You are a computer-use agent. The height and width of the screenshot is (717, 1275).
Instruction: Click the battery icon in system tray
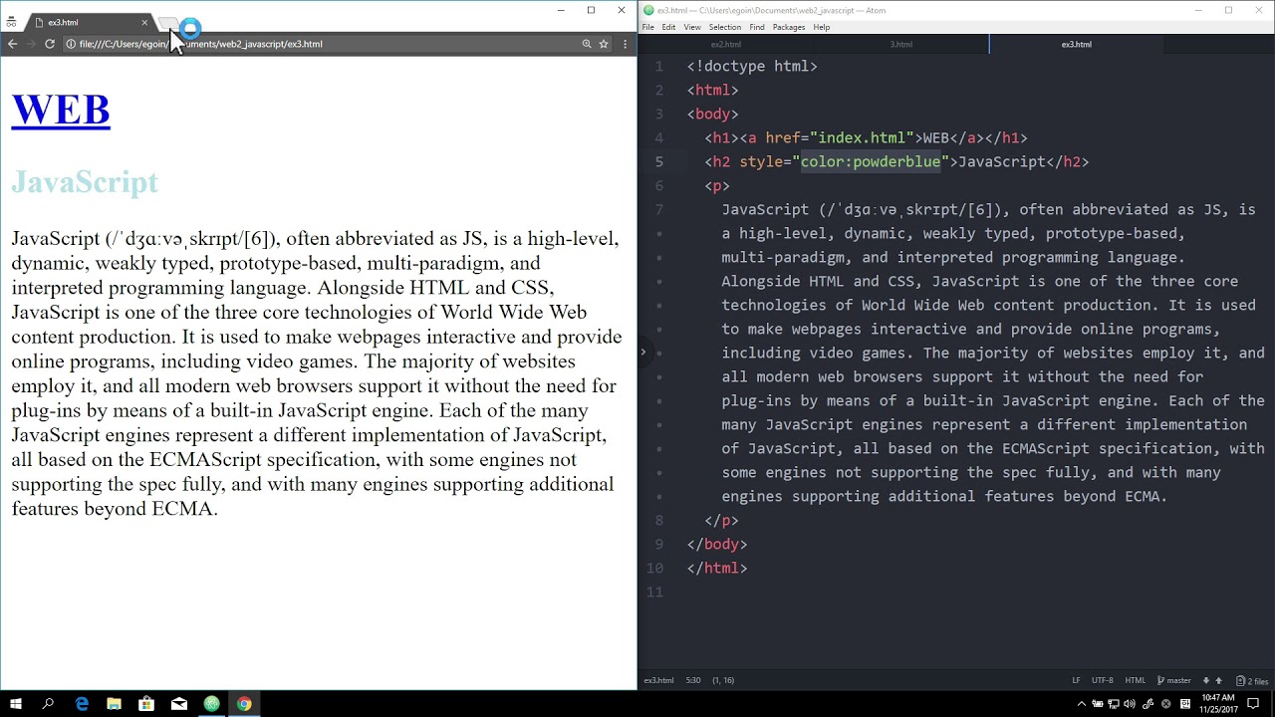pos(1098,704)
